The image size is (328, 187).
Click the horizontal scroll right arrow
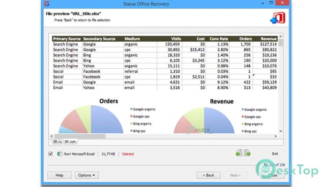(276, 136)
